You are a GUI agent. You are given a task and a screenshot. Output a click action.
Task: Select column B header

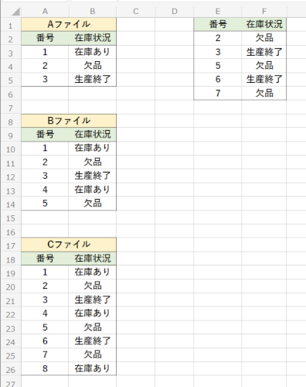(93, 12)
